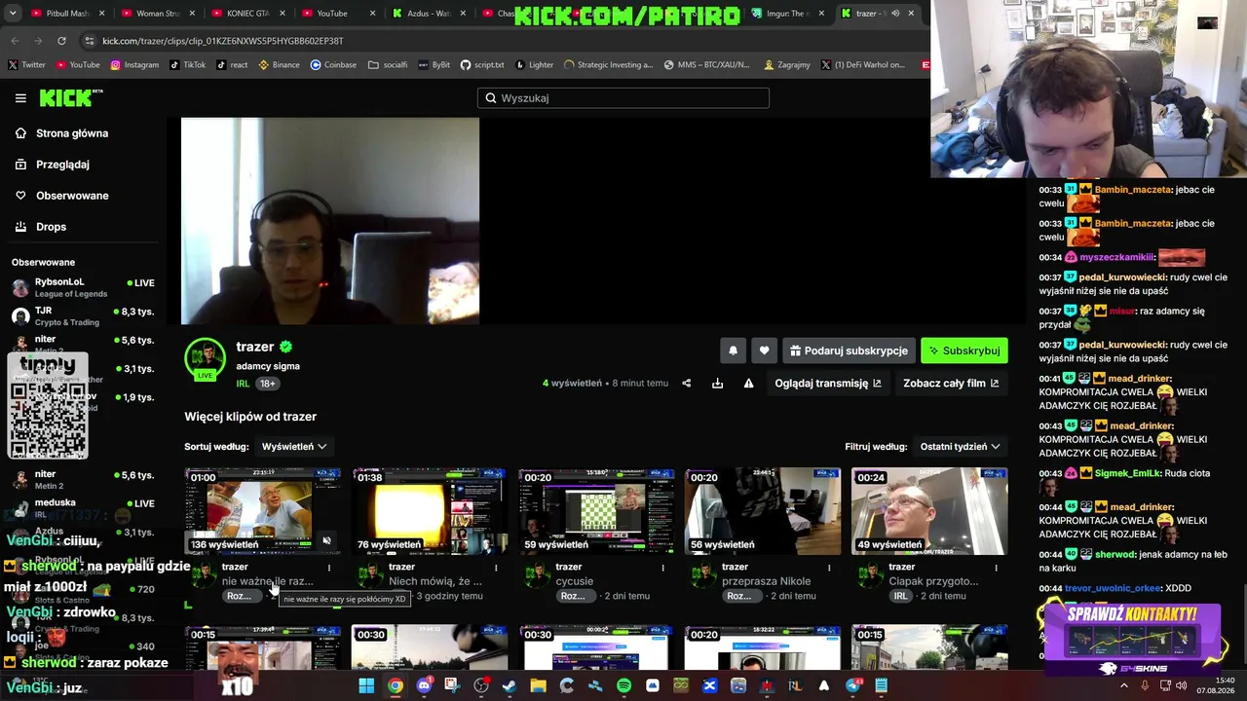Click the Podaruj subskrypcje button
The width and height of the screenshot is (1247, 701).
tap(849, 350)
